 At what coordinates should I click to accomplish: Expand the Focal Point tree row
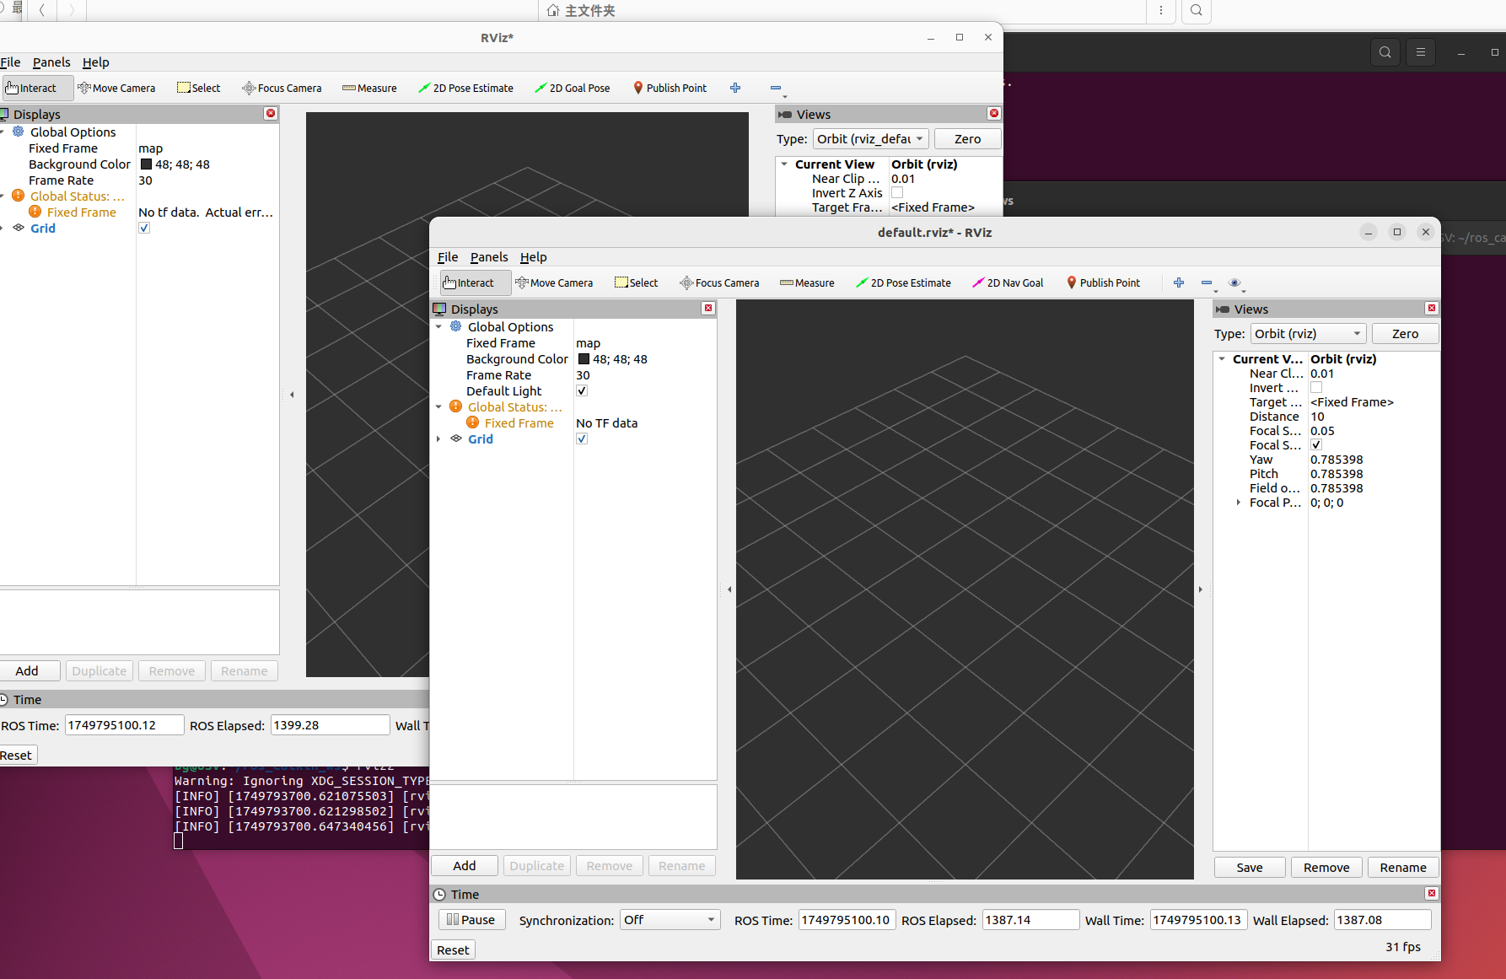(1238, 503)
